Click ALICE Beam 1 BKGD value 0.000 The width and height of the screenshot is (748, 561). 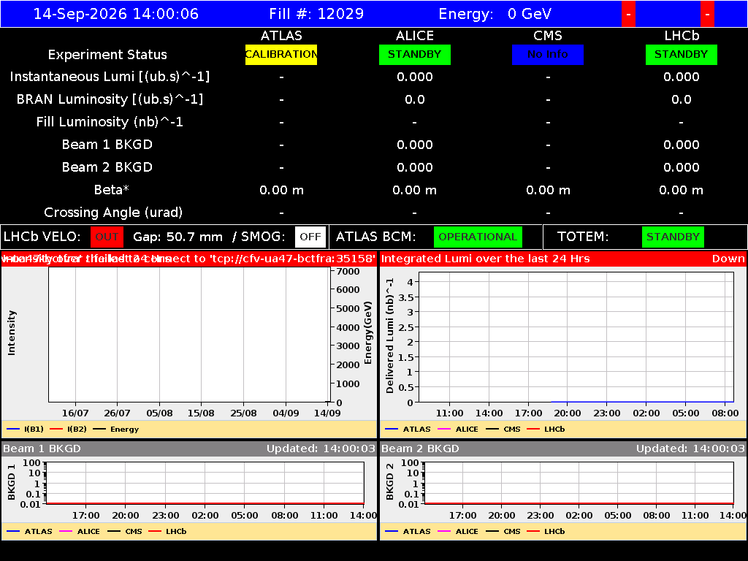click(415, 145)
